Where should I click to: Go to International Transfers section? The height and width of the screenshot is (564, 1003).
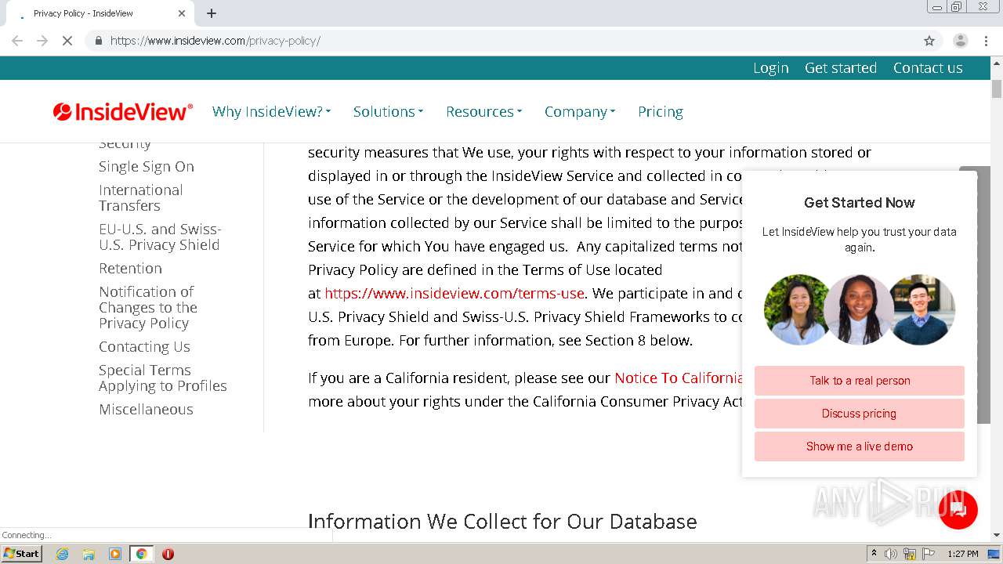tap(141, 198)
